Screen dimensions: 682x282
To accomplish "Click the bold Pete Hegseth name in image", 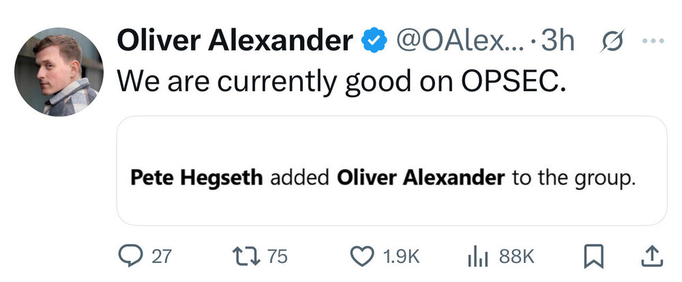I will (196, 178).
